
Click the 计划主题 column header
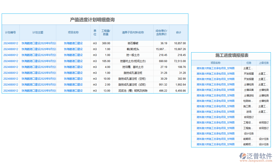click(x=38, y=32)
